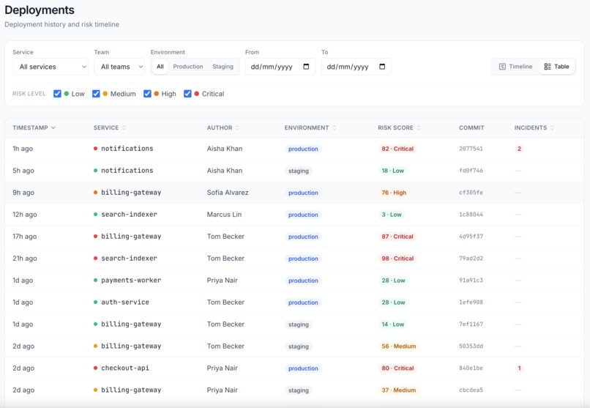This screenshot has height=408, width=590.
Task: Click commit hash 840e1be
Action: click(x=471, y=368)
